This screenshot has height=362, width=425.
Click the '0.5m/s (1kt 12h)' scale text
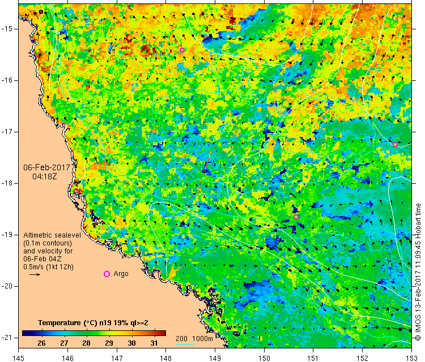click(x=48, y=267)
